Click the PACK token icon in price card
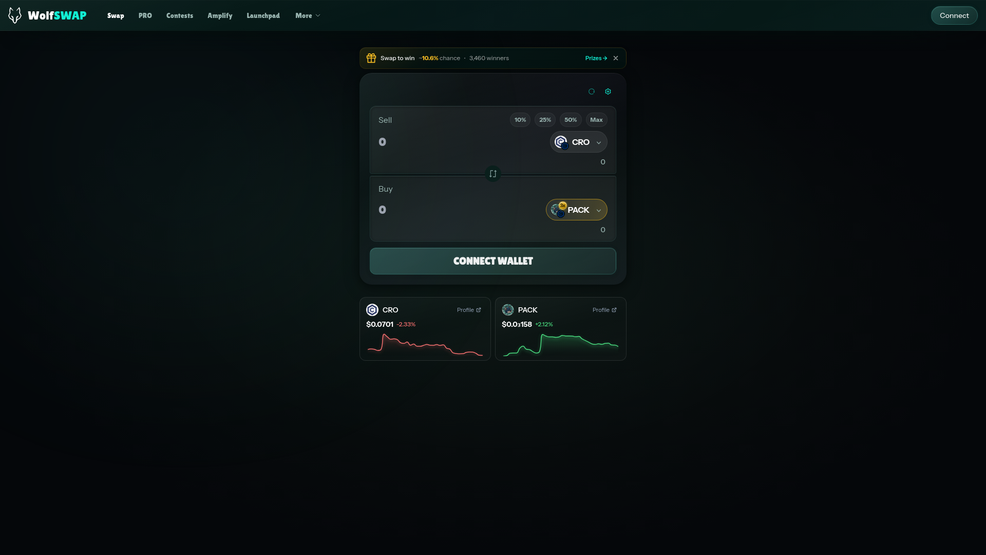 coord(508,310)
